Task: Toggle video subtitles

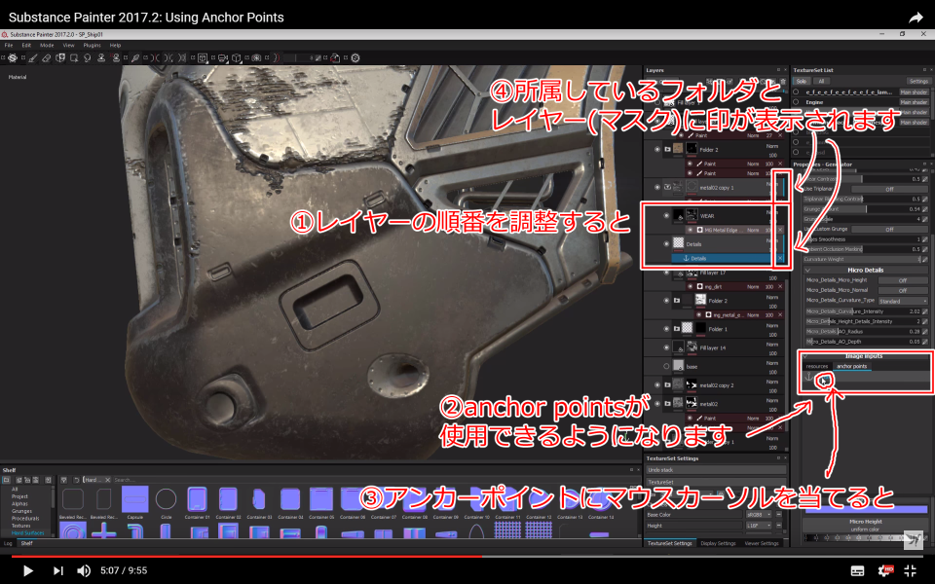Action: (x=857, y=571)
